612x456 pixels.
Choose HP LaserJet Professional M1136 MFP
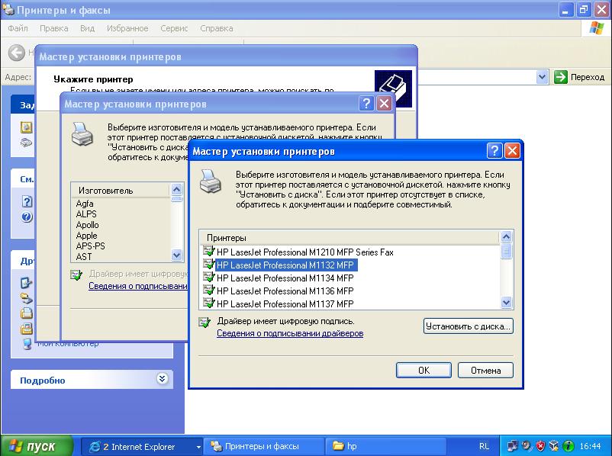[285, 291]
